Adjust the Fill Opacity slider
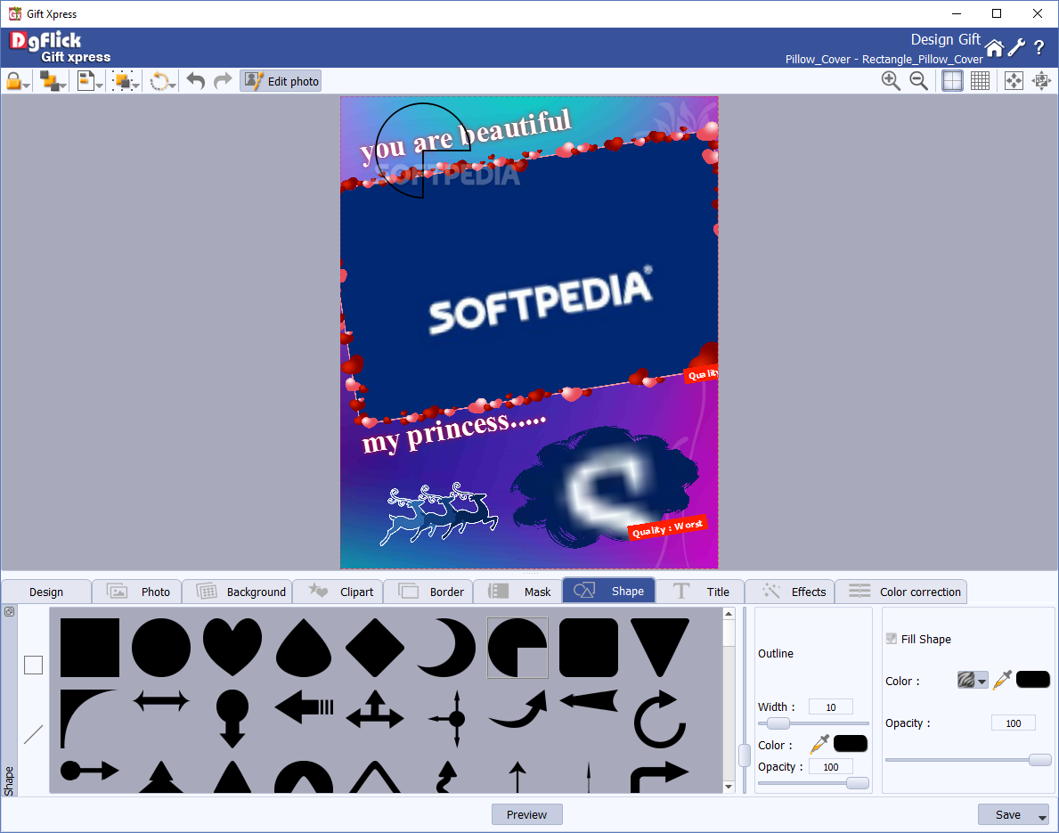Image resolution: width=1059 pixels, height=833 pixels. click(1039, 760)
